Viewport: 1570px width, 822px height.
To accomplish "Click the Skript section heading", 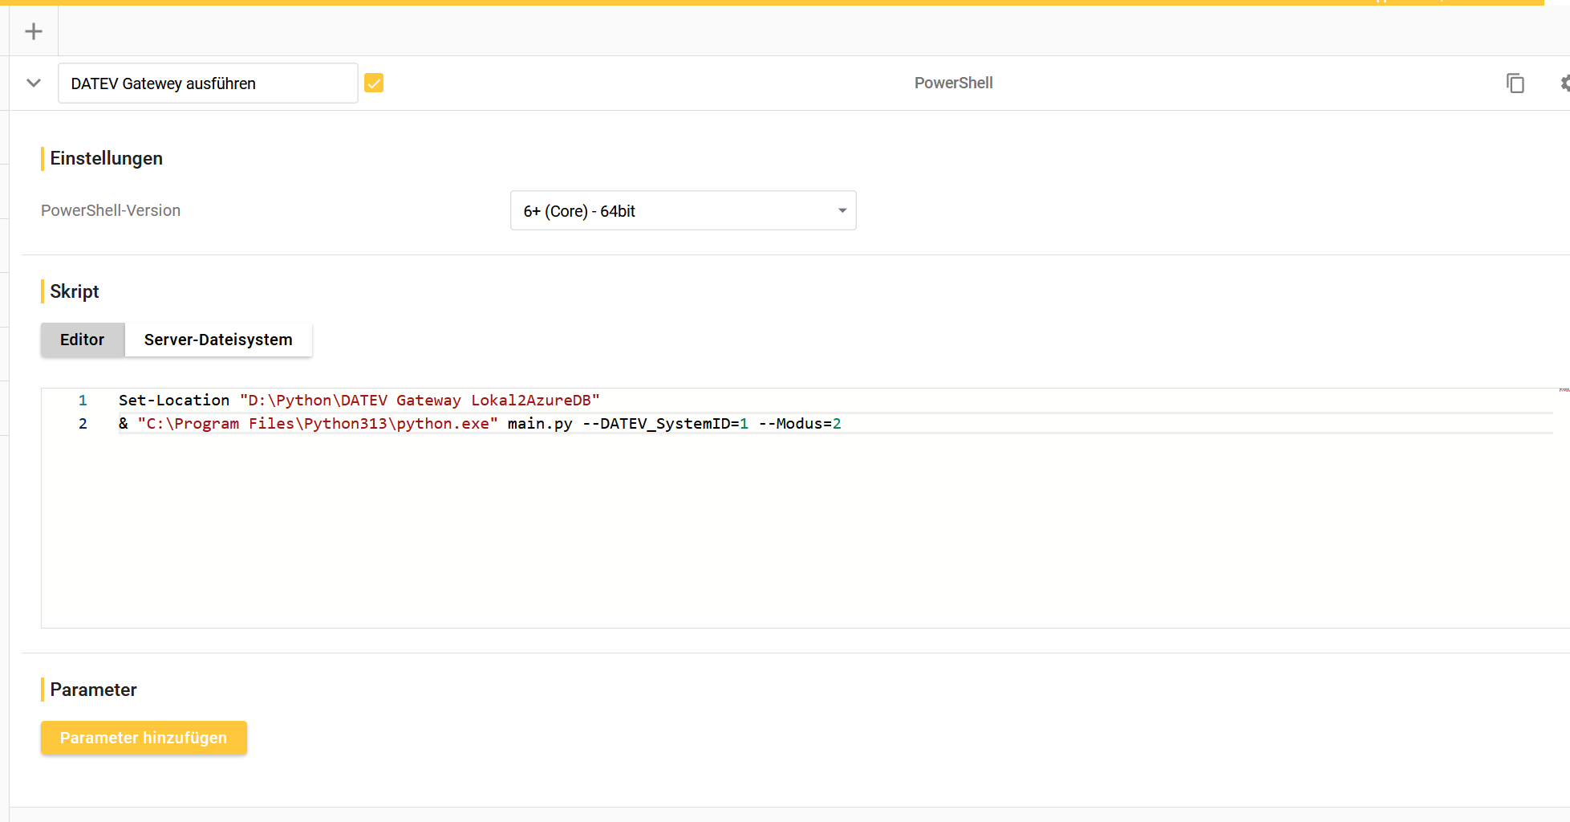I will (75, 291).
